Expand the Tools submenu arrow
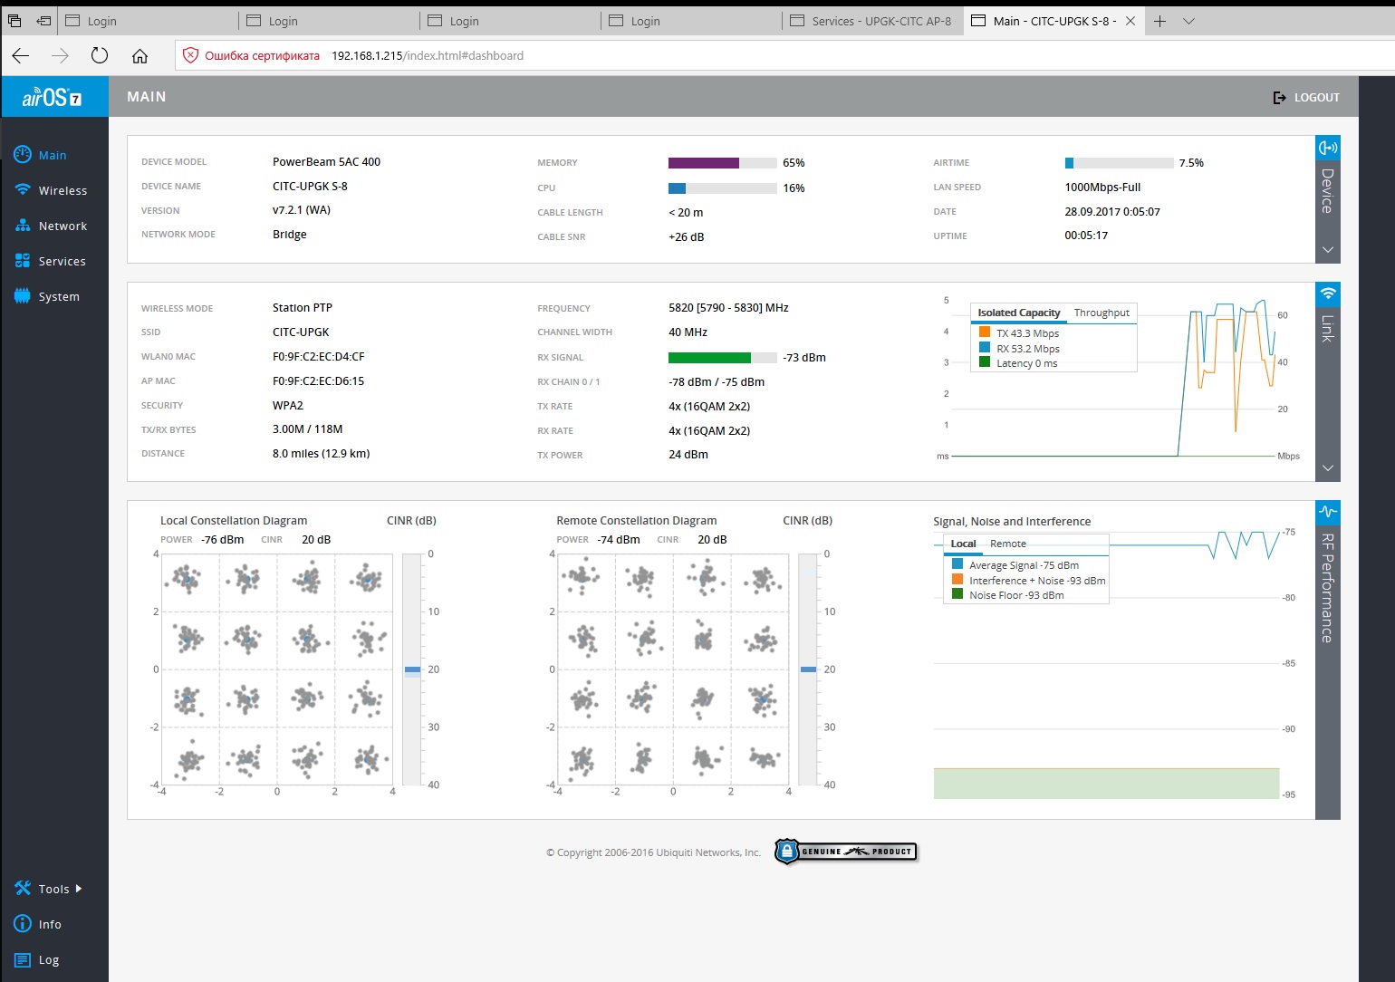Viewport: 1395px width, 982px height. 79,889
